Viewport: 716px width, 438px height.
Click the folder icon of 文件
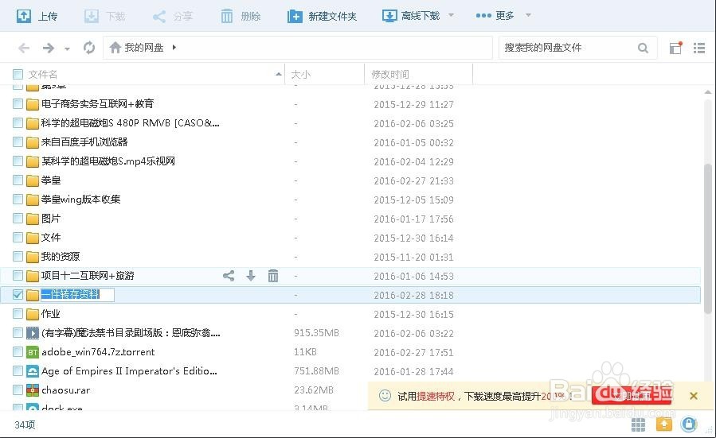[x=33, y=238]
